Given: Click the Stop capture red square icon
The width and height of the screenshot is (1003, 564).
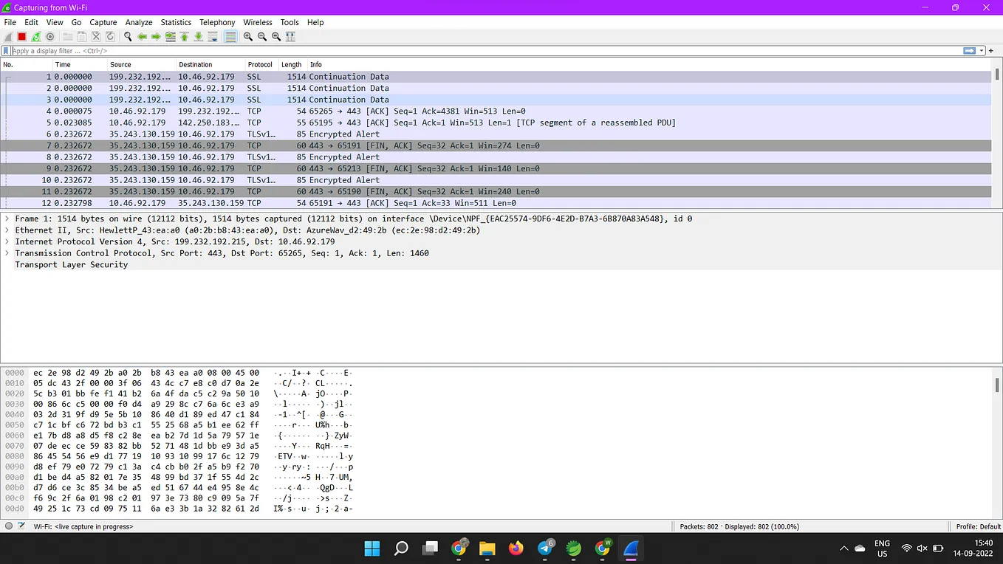Looking at the screenshot, I should click(x=21, y=36).
